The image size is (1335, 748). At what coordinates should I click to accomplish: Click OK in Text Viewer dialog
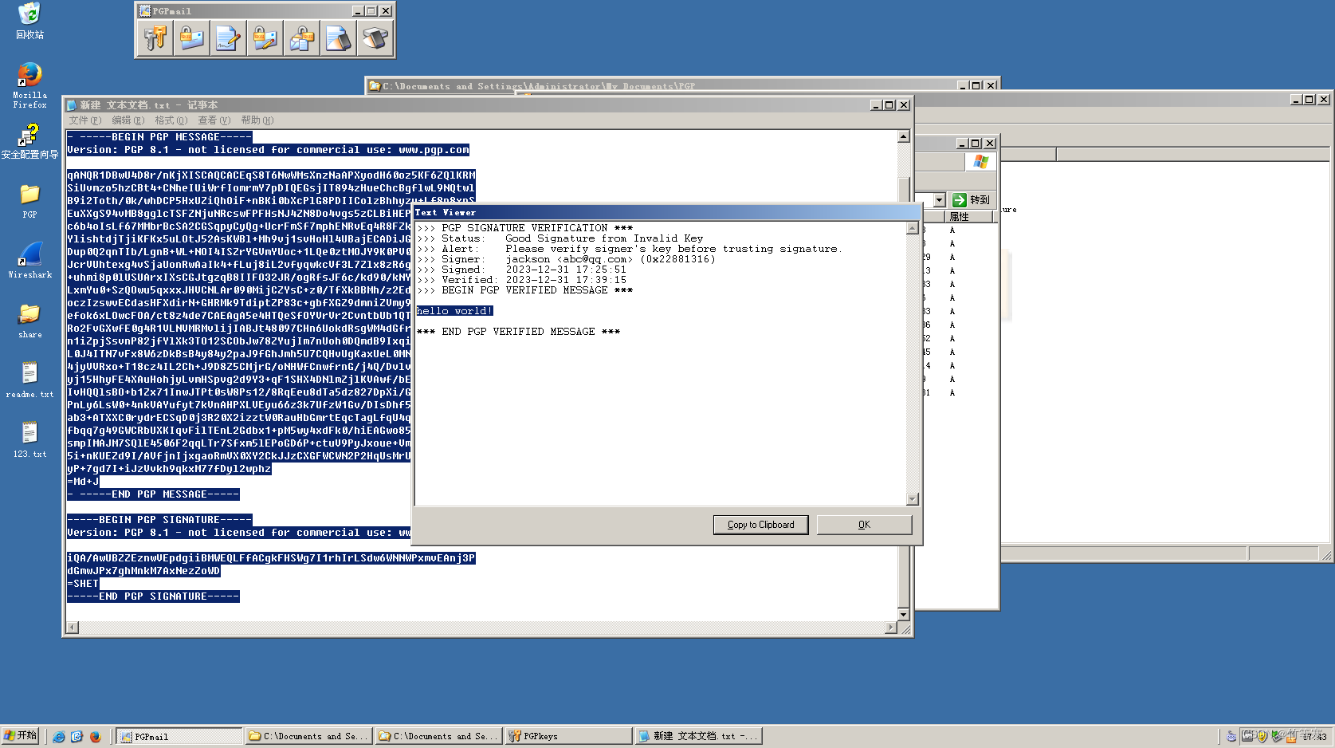click(x=864, y=525)
